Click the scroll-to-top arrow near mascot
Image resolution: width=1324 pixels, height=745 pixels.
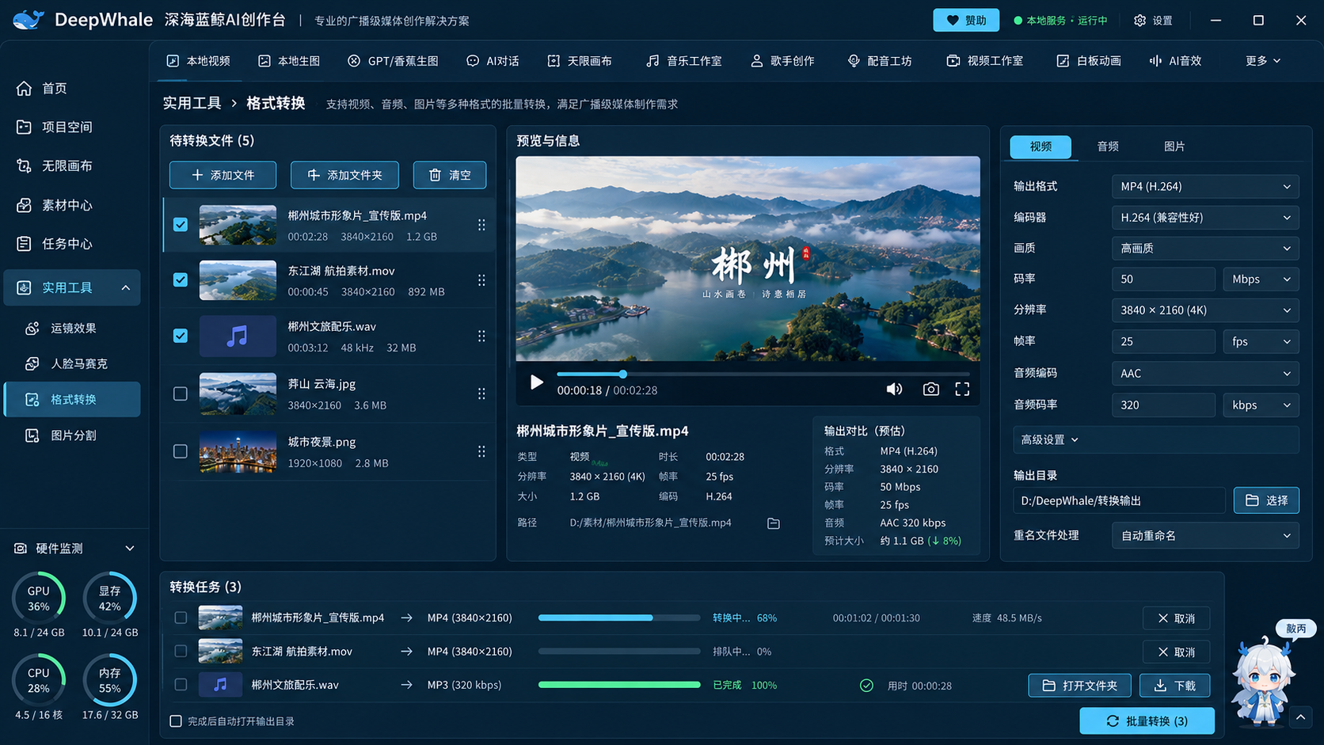1300,717
